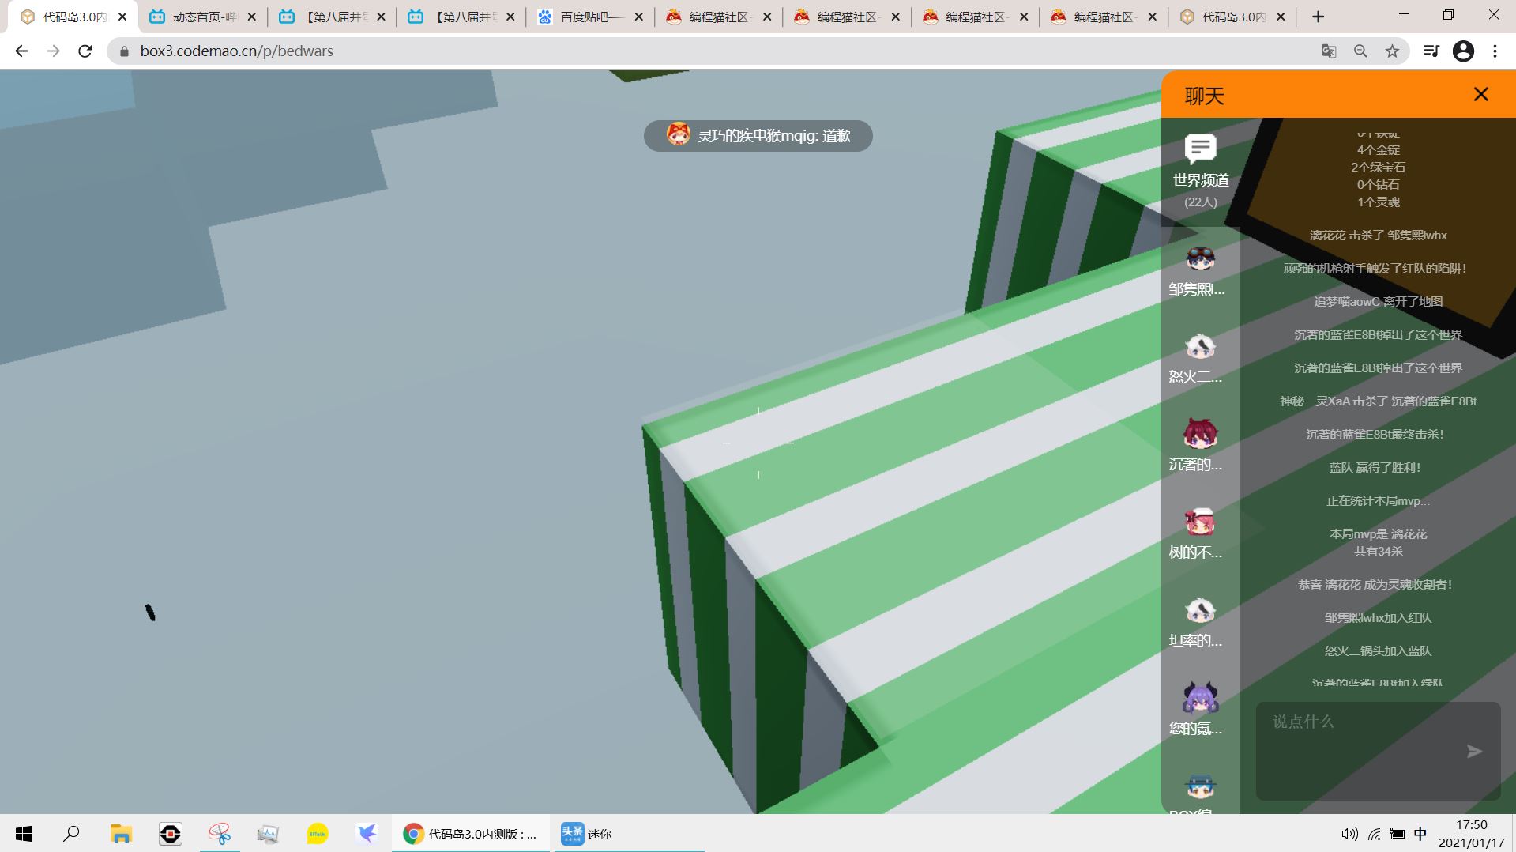The height and width of the screenshot is (852, 1516).
Task: Focus the 说点什么 chat input box
Action: (x=1378, y=751)
